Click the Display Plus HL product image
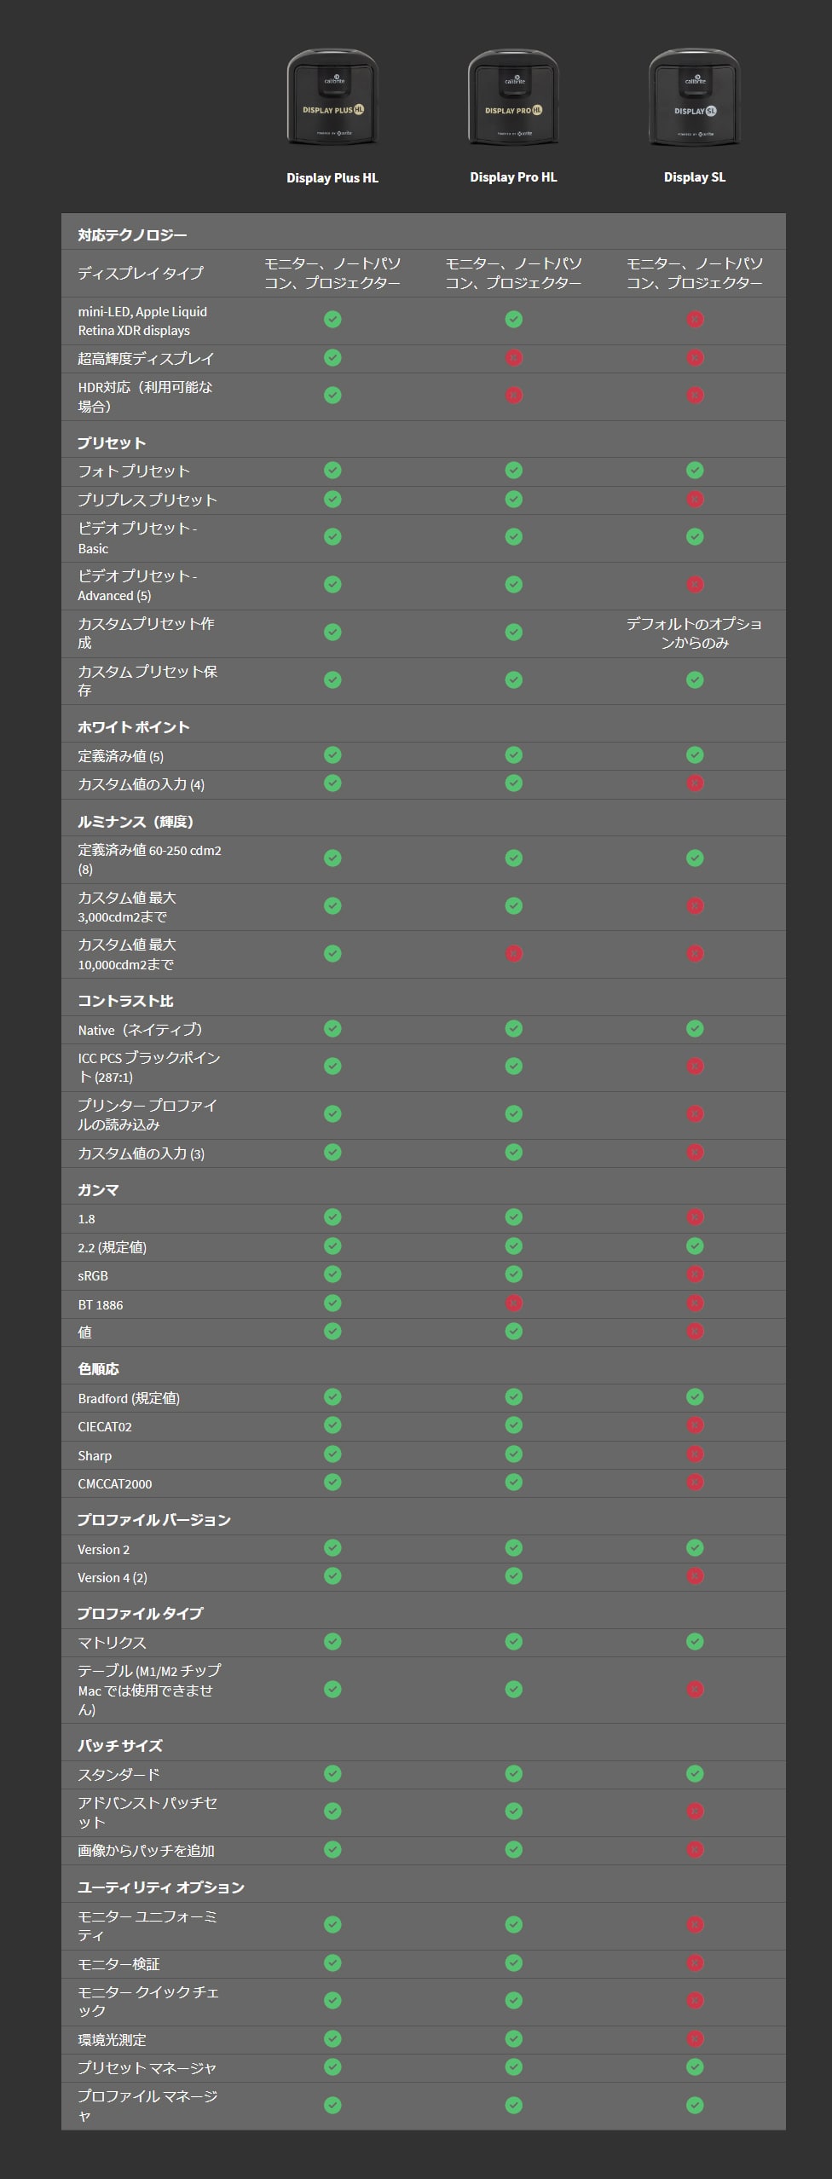The height and width of the screenshot is (2179, 832). [332, 98]
